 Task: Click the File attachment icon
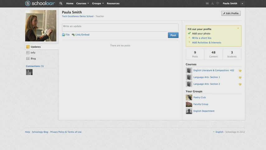coord(64,35)
